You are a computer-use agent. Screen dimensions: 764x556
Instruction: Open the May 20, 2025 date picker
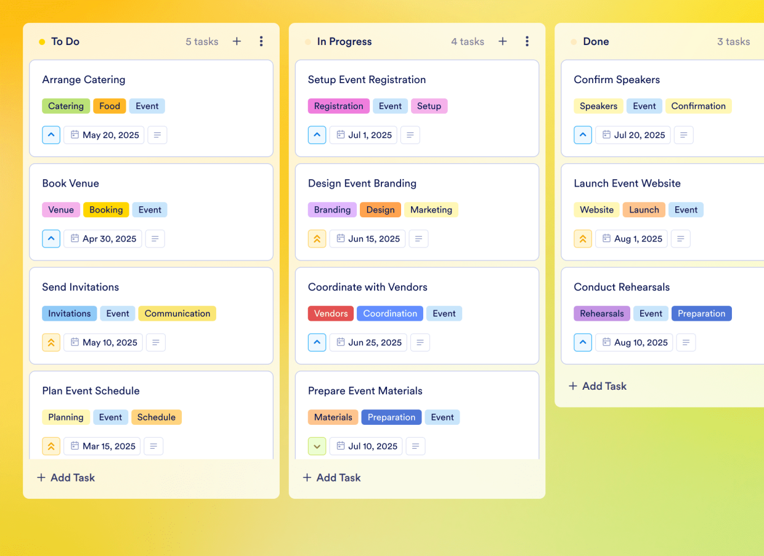pos(104,135)
